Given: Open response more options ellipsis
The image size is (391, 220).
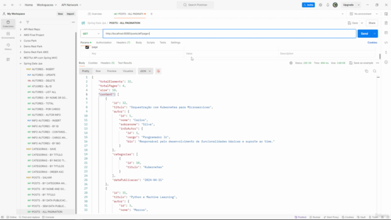Looking at the screenshot, I should [x=378, y=63].
